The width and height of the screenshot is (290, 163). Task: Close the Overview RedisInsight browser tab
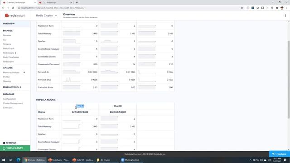pyautogui.click(x=35, y=3)
